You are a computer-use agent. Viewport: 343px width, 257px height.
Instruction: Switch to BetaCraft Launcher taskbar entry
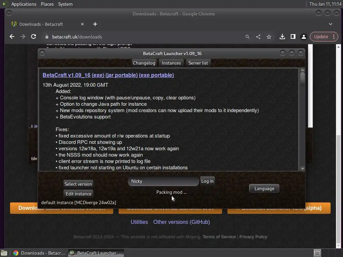coord(96,253)
